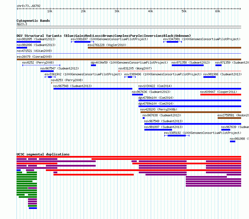The image size is (249, 219).
Task: Click nsv831205 (Wong2007) label
Action: pyautogui.click(x=135, y=68)
